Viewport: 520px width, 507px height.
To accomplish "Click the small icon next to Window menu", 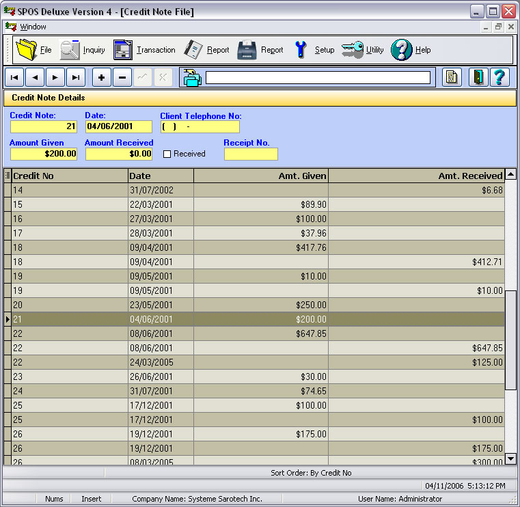I will click(x=11, y=27).
